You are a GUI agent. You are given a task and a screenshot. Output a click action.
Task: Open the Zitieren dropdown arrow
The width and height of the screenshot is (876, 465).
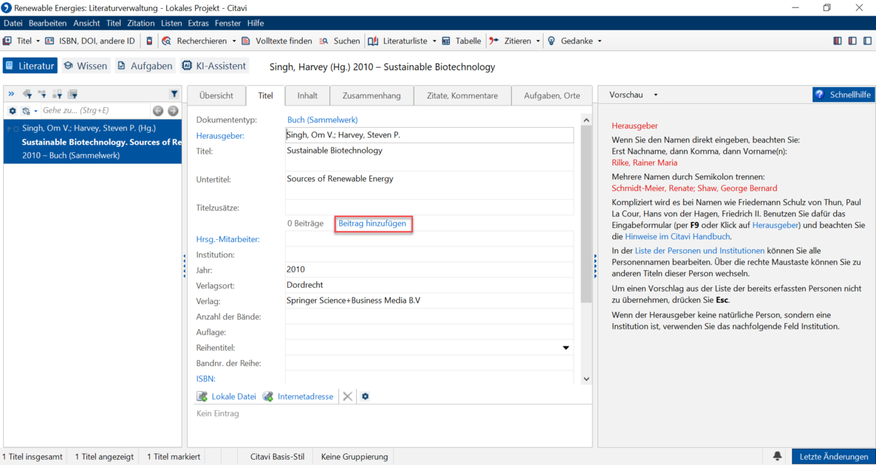[538, 41]
